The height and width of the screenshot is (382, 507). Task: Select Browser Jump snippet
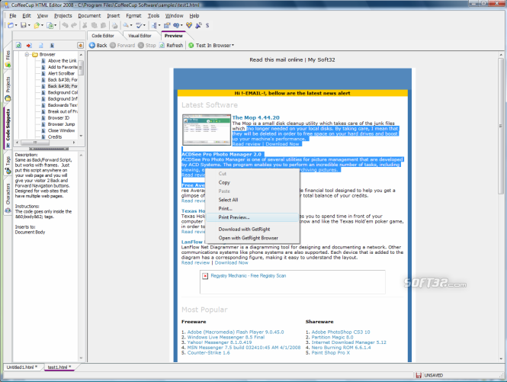click(x=62, y=124)
